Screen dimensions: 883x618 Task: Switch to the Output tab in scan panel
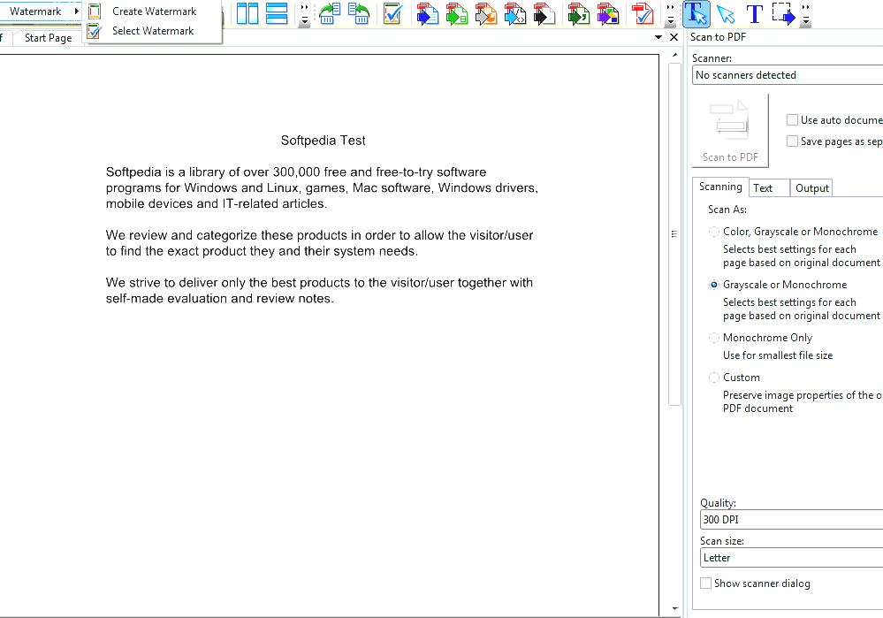pos(811,188)
